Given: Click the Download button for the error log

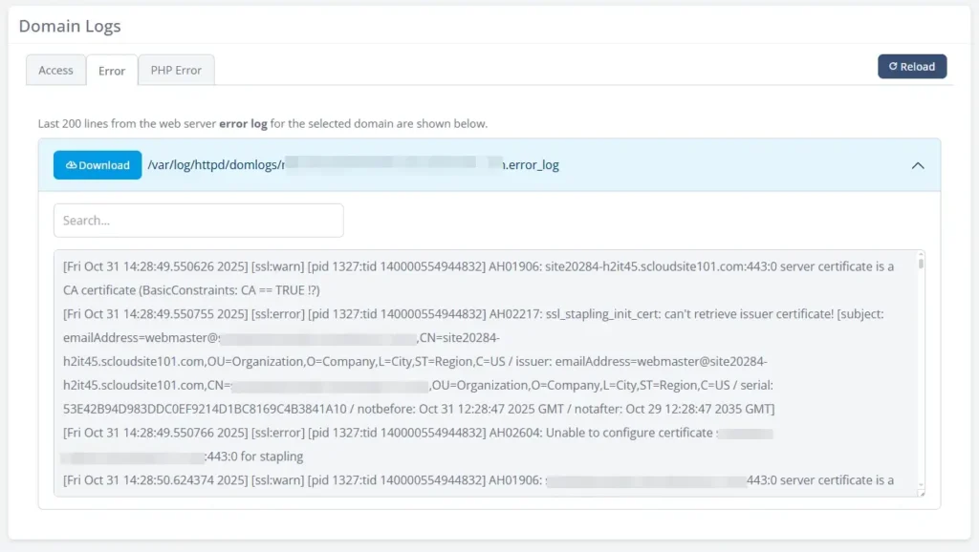Looking at the screenshot, I should pos(97,164).
